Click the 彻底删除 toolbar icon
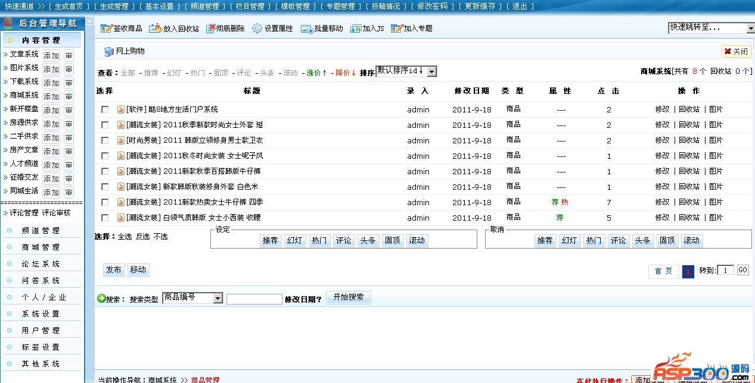This screenshot has width=755, height=383. (211, 29)
